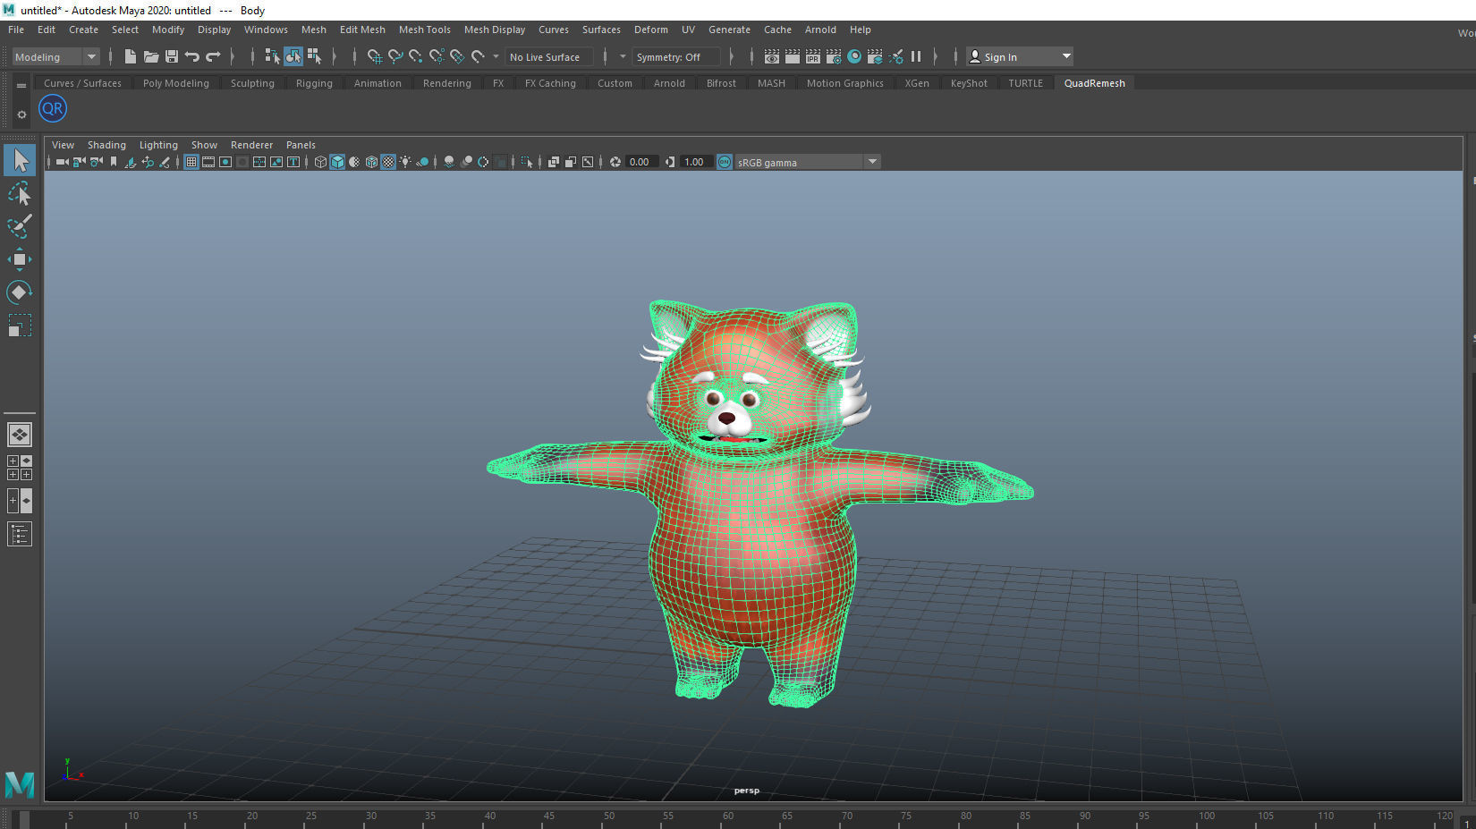The width and height of the screenshot is (1476, 829).
Task: Open the Outliner sidebar icon
Action: 20,534
